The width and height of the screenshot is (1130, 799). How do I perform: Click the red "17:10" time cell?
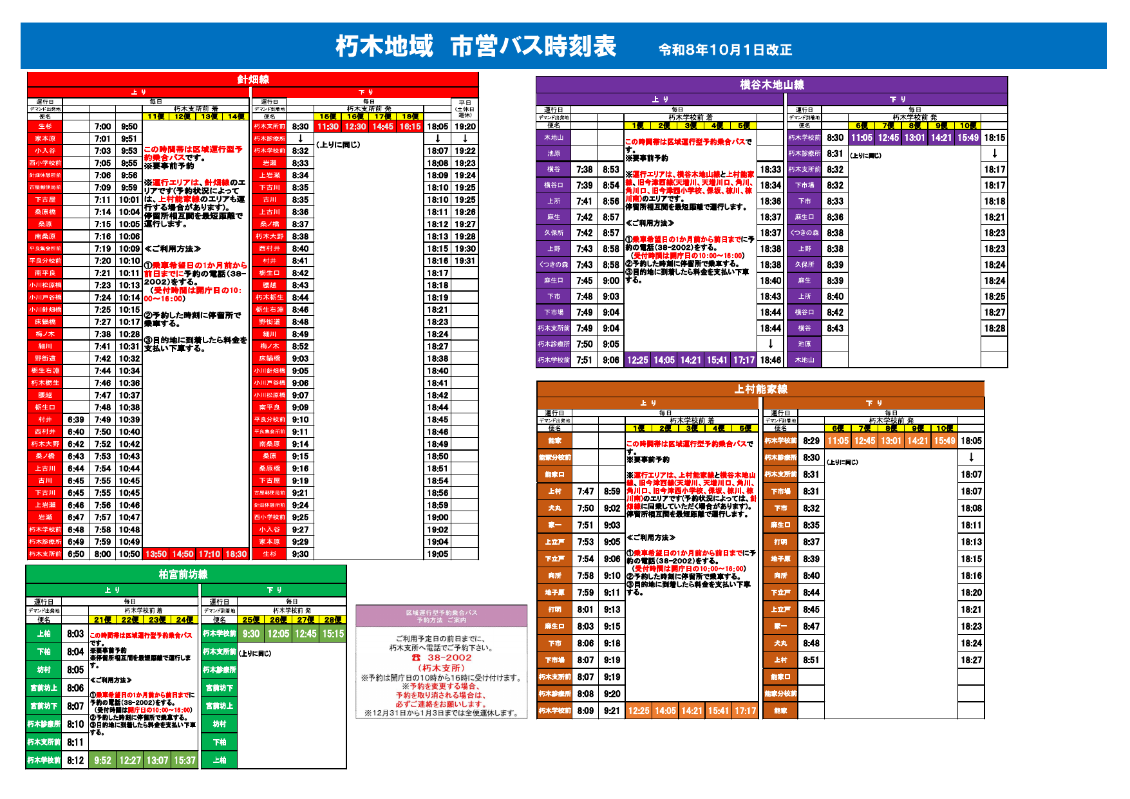click(x=209, y=554)
